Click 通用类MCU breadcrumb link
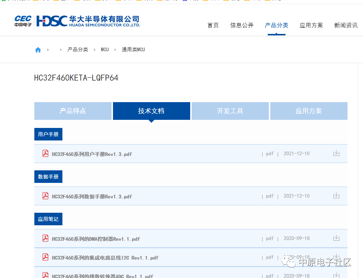Viewport: 363px width, 278px height. (133, 49)
